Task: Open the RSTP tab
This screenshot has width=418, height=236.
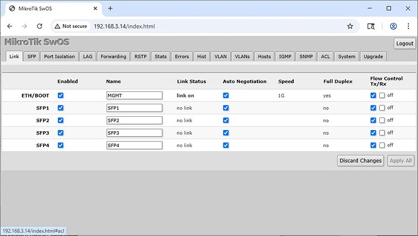Action: coord(141,56)
